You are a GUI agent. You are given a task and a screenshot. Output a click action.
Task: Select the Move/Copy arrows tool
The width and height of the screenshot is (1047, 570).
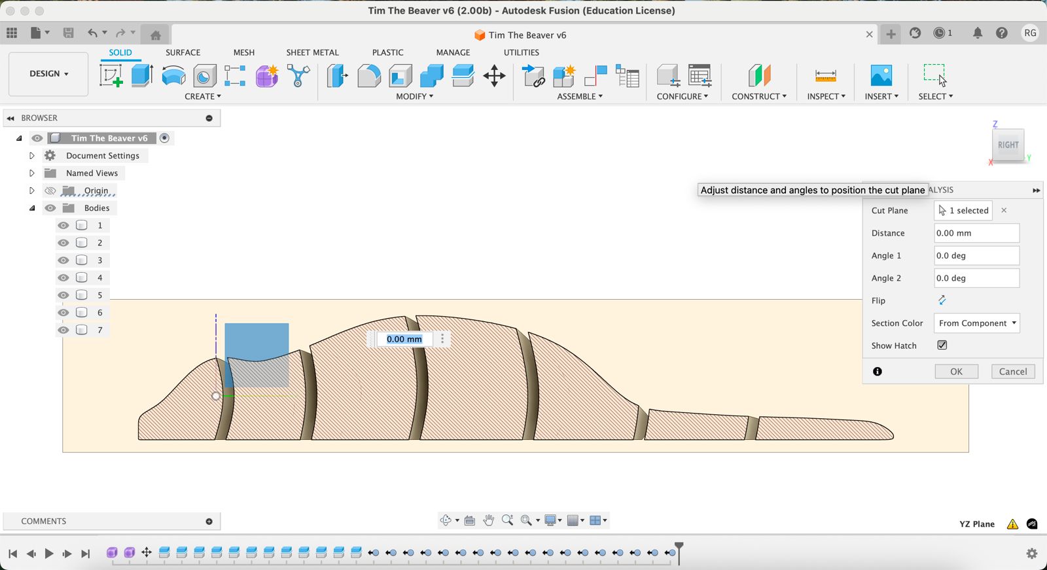(x=494, y=76)
